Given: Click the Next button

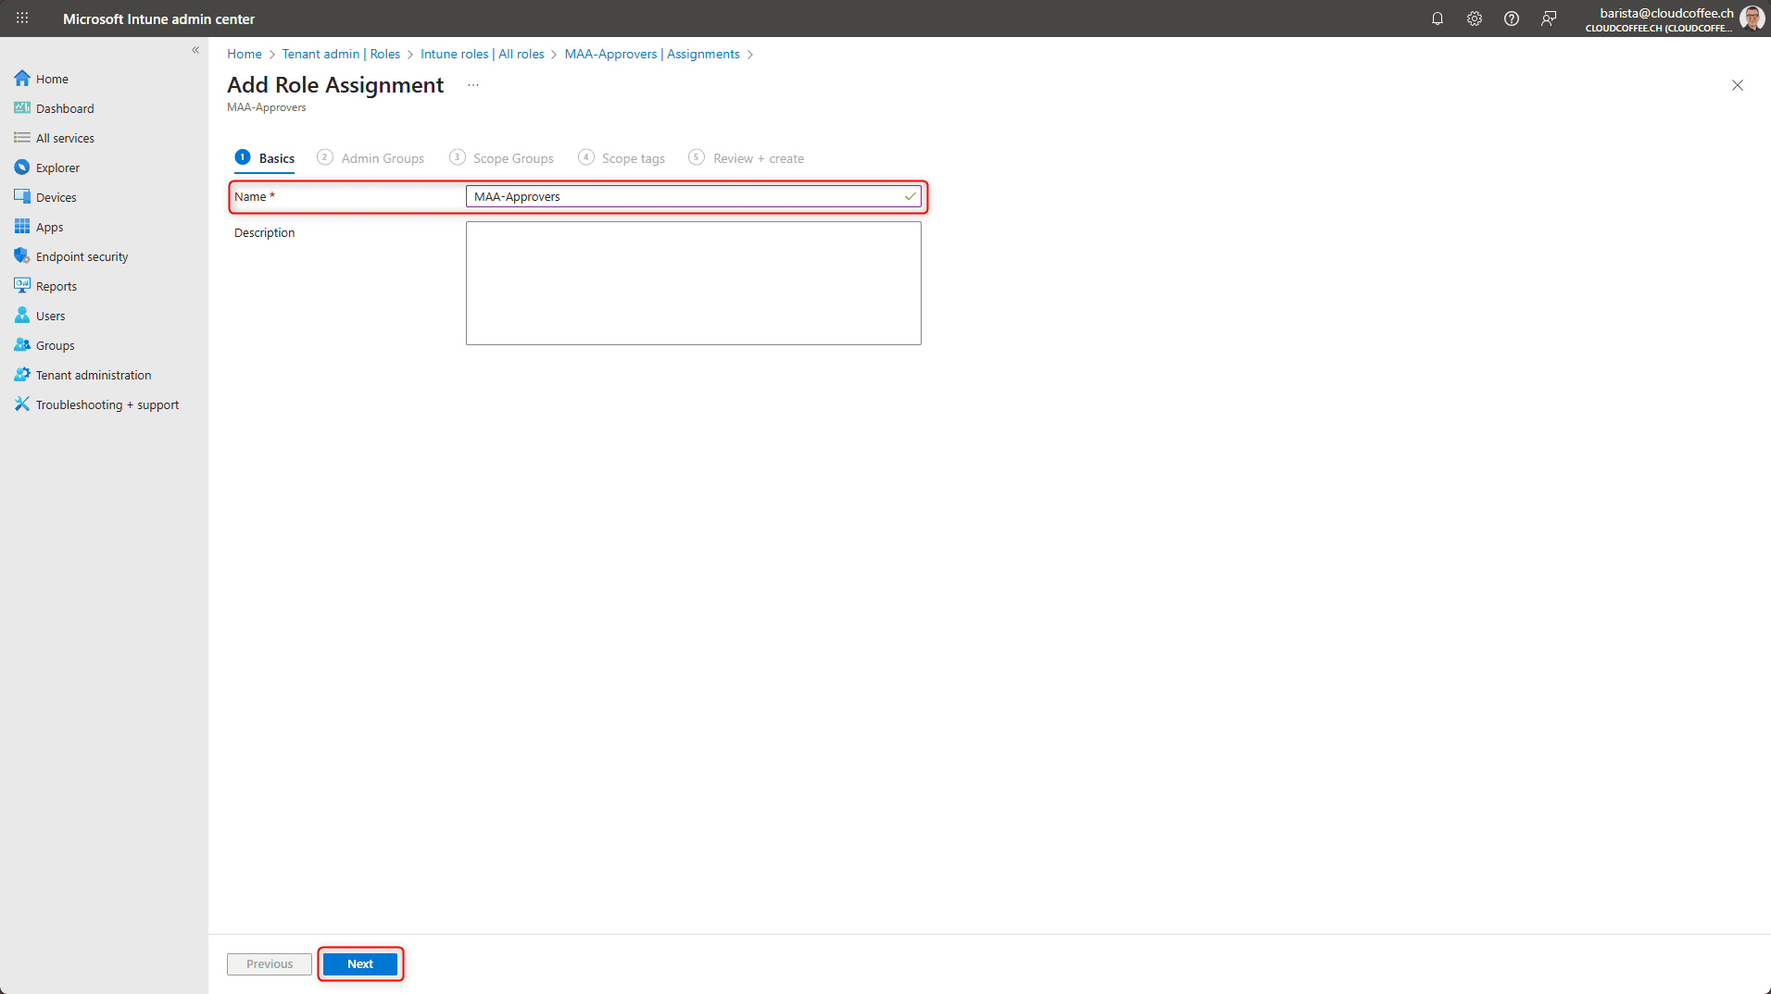Looking at the screenshot, I should [360, 964].
